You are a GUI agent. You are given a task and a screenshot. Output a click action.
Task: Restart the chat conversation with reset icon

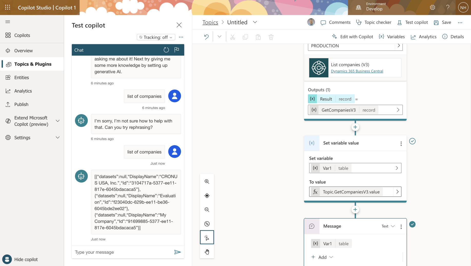tap(166, 50)
